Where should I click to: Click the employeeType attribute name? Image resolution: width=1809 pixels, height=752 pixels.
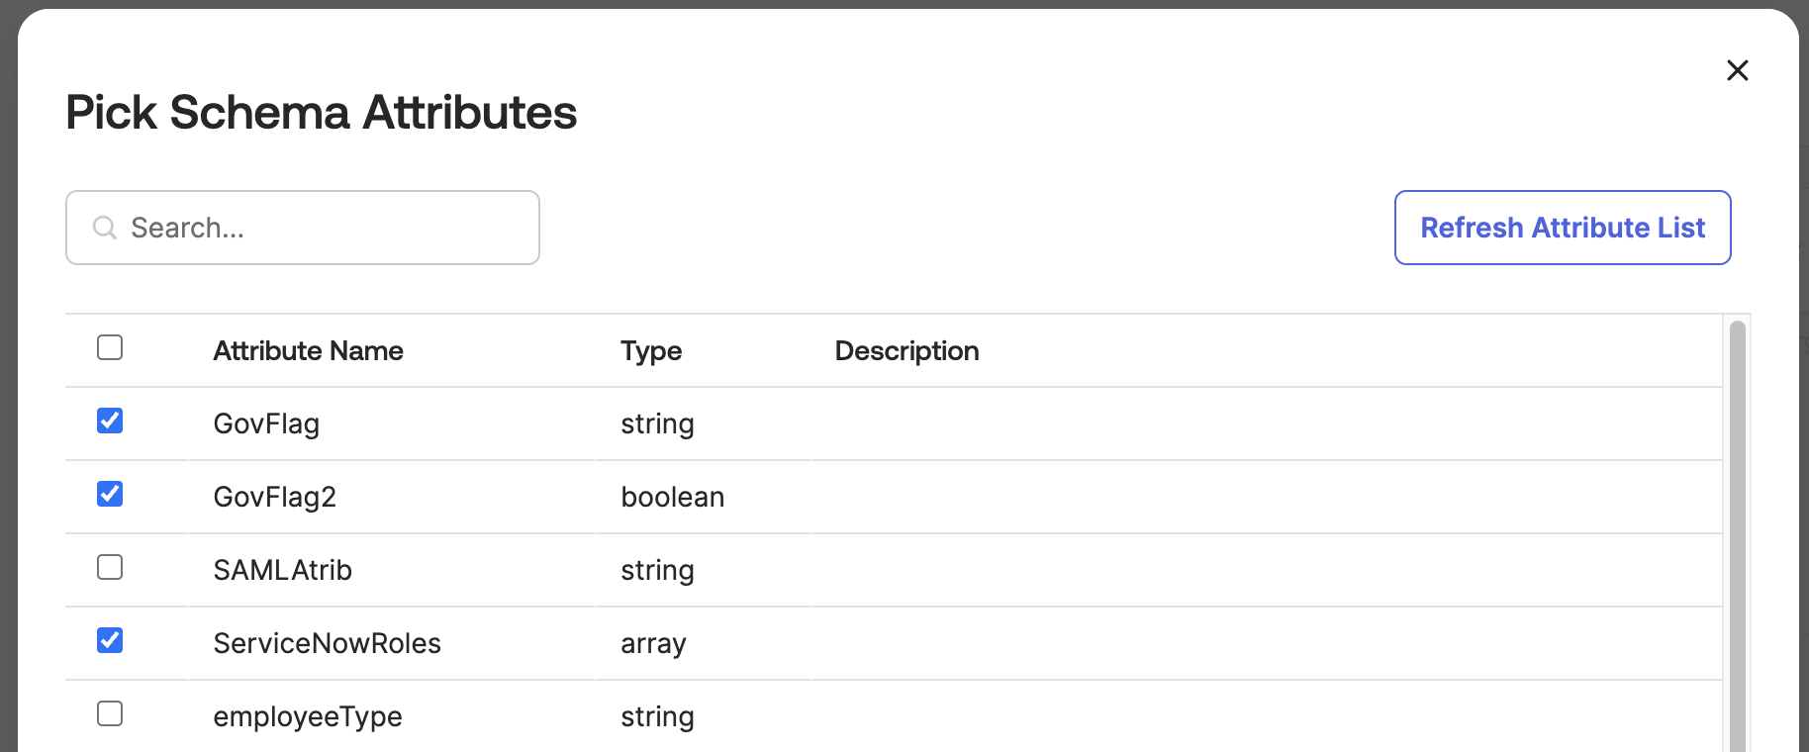[x=308, y=715]
